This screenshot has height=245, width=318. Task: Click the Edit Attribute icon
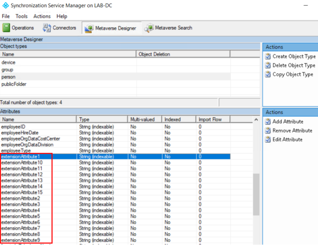pos(268,139)
